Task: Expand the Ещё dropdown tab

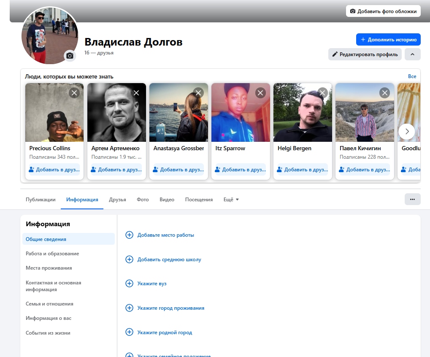Action: point(231,200)
